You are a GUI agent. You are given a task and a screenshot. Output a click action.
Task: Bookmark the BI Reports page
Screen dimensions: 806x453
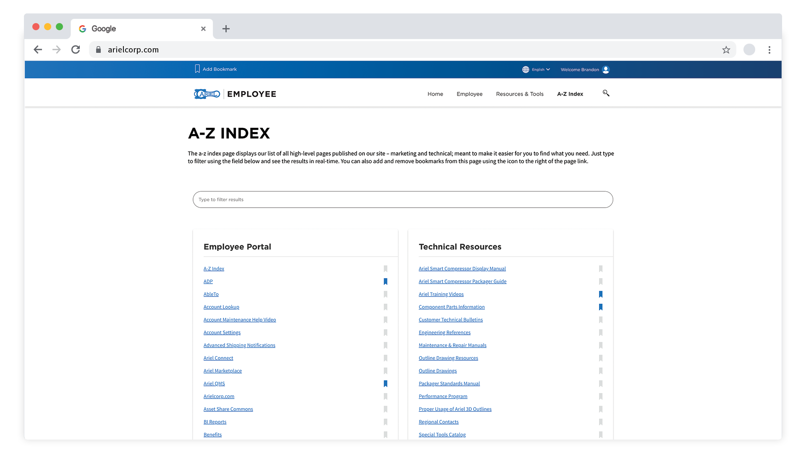coord(385,422)
